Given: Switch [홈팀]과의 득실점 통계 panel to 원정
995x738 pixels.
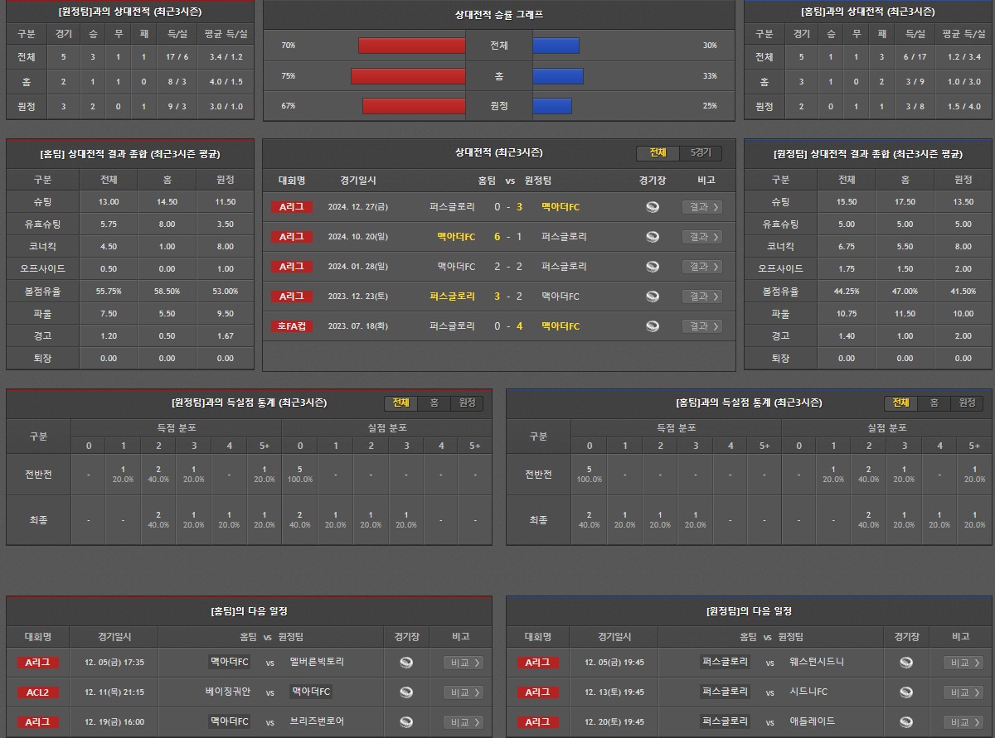Looking at the screenshot, I should [967, 403].
